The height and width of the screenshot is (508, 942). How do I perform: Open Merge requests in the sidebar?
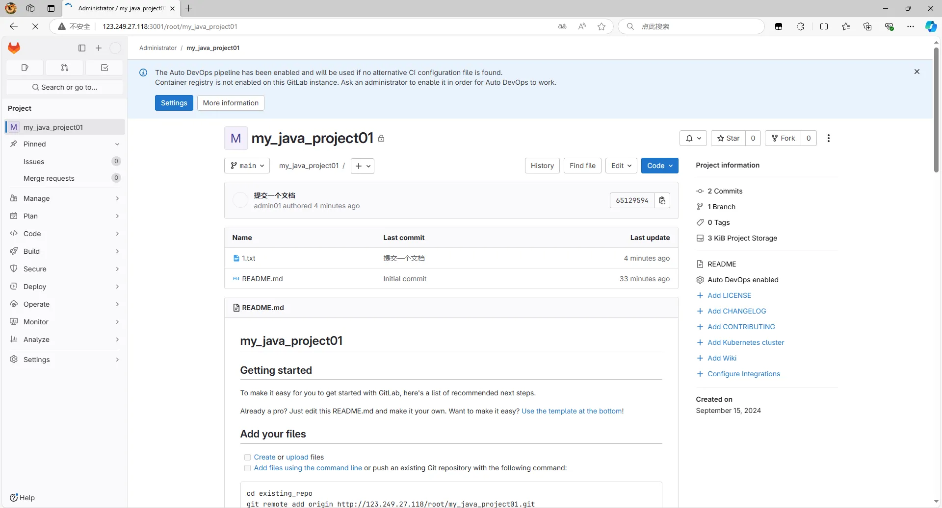49,178
